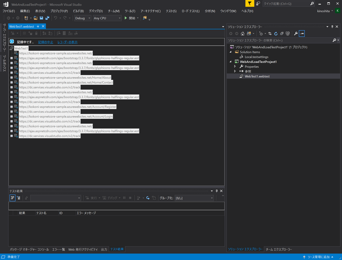Image resolution: width=342 pixels, height=260 pixels.
Task: Open the ファイル(F) menu
Action: [9, 11]
